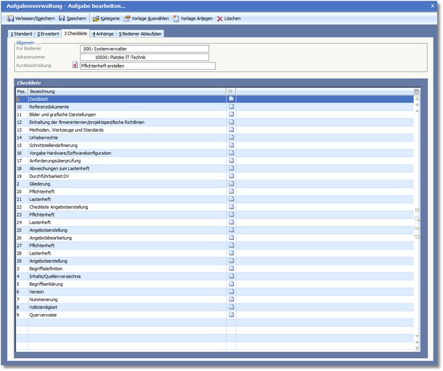Toggle status box for Referenzdokumente row

pyautogui.click(x=231, y=106)
